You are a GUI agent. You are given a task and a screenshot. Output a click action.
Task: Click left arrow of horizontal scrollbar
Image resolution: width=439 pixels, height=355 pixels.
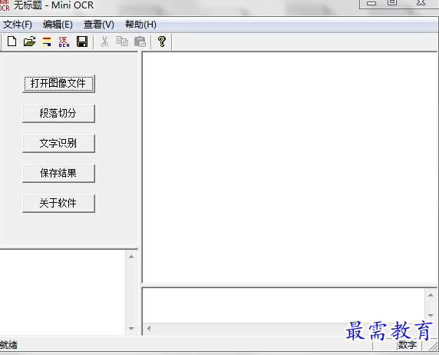pyautogui.click(x=149, y=328)
